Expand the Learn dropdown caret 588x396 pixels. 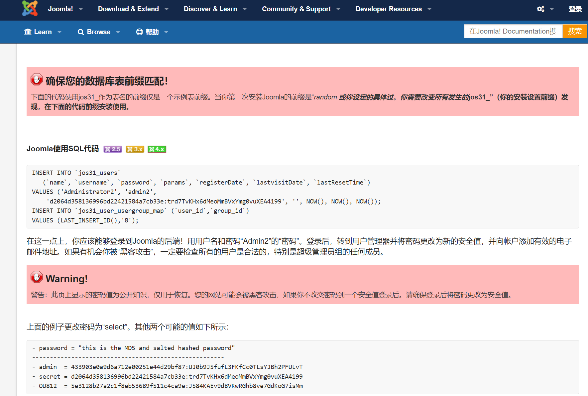59,32
